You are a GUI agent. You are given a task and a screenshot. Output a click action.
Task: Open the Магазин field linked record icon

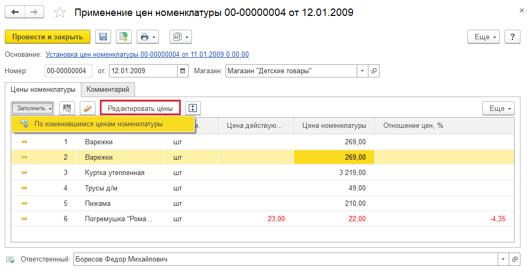[374, 71]
